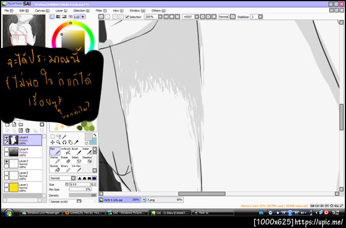Open the Canvas menu
Viewport: 346px width, 228px height.
coord(42,10)
